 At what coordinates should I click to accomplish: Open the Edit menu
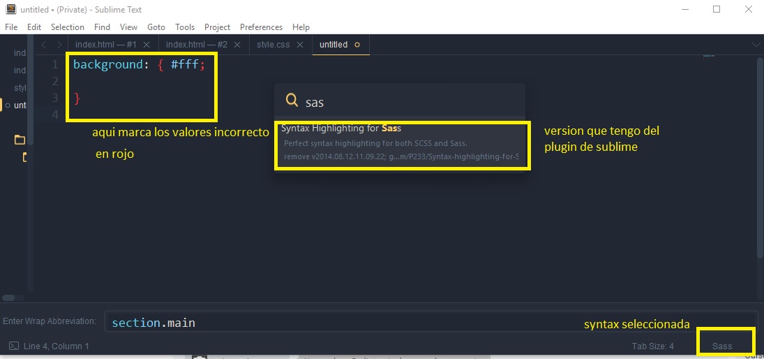34,27
